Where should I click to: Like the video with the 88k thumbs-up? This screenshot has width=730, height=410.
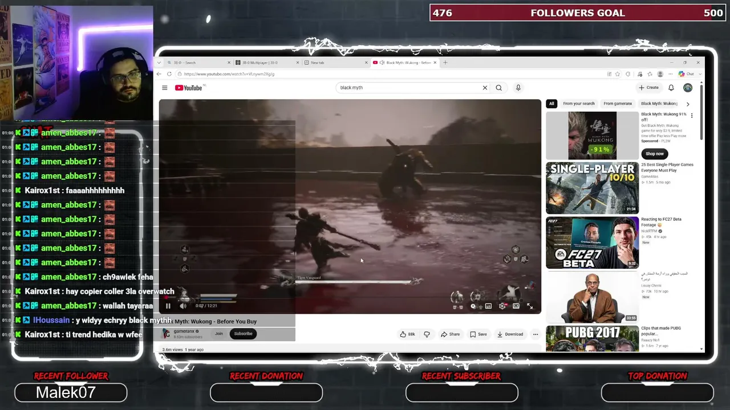(407, 334)
